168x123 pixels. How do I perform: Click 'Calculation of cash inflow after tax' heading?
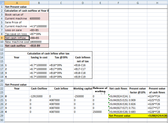pyautogui.click(x=48, y=53)
